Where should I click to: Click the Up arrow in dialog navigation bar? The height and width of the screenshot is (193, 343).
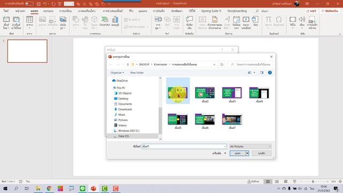point(128,64)
